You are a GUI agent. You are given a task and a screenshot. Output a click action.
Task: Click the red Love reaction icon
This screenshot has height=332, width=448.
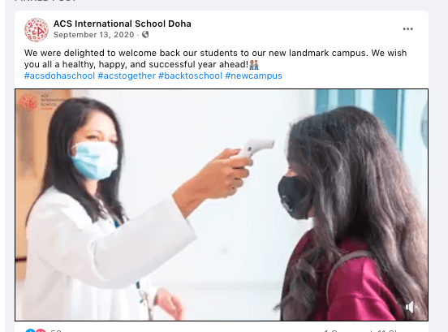[x=41, y=330]
